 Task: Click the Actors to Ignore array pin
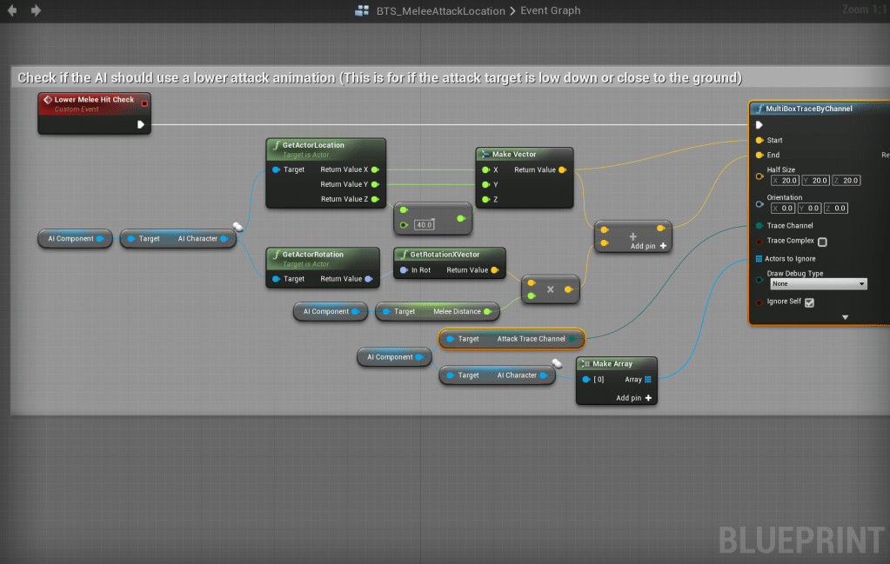pos(759,258)
